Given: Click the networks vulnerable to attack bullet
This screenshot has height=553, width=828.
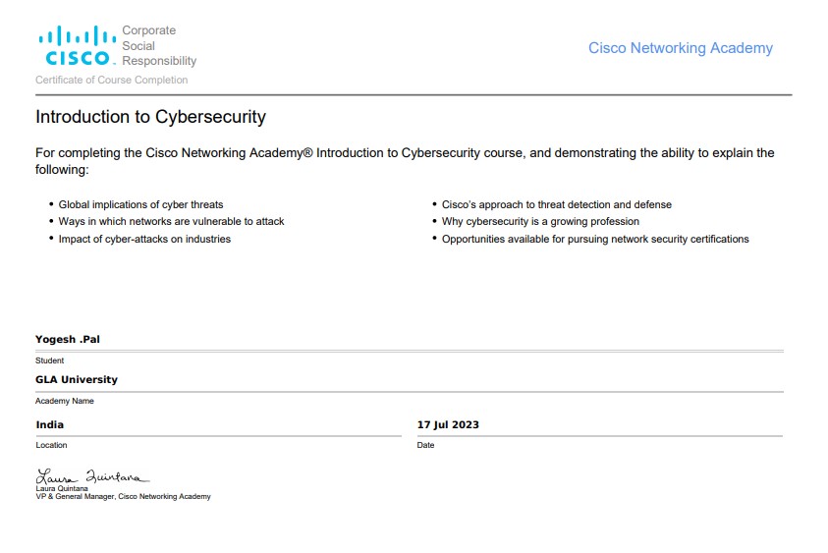Looking at the screenshot, I should click(171, 222).
